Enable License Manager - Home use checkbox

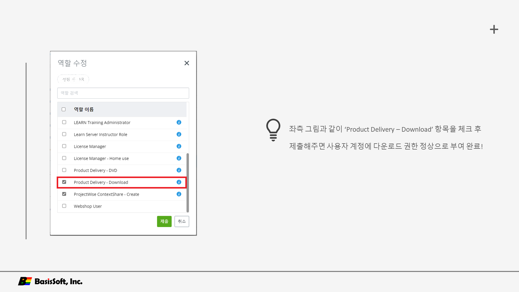[x=64, y=158]
